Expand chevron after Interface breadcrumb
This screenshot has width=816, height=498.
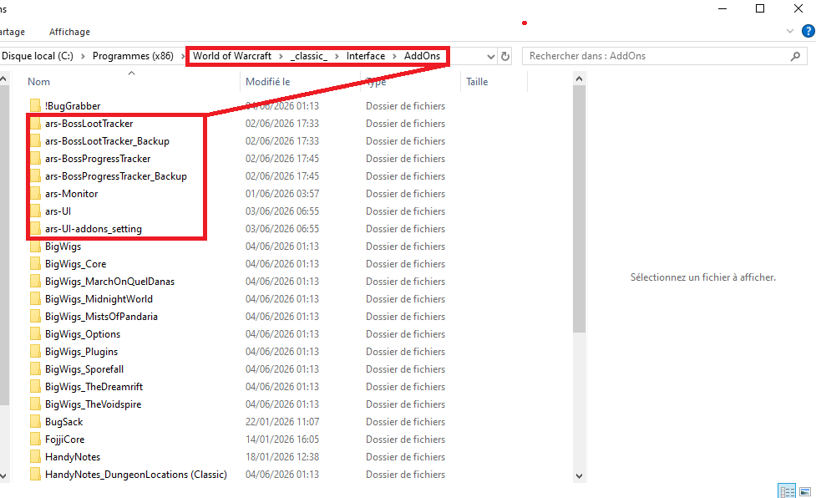[394, 56]
